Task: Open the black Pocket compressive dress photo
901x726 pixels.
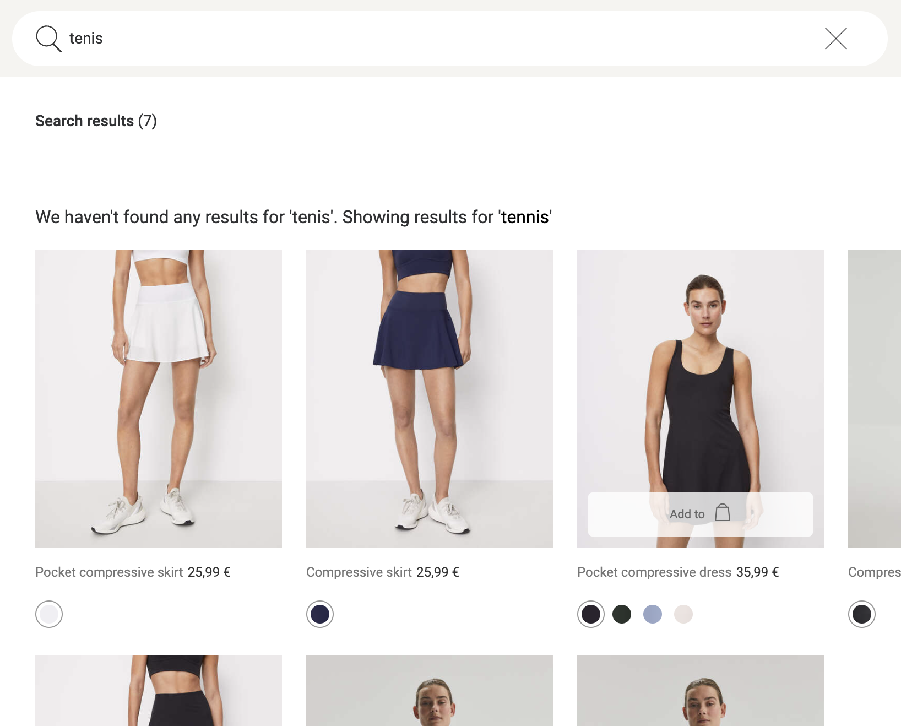Action: (x=701, y=398)
